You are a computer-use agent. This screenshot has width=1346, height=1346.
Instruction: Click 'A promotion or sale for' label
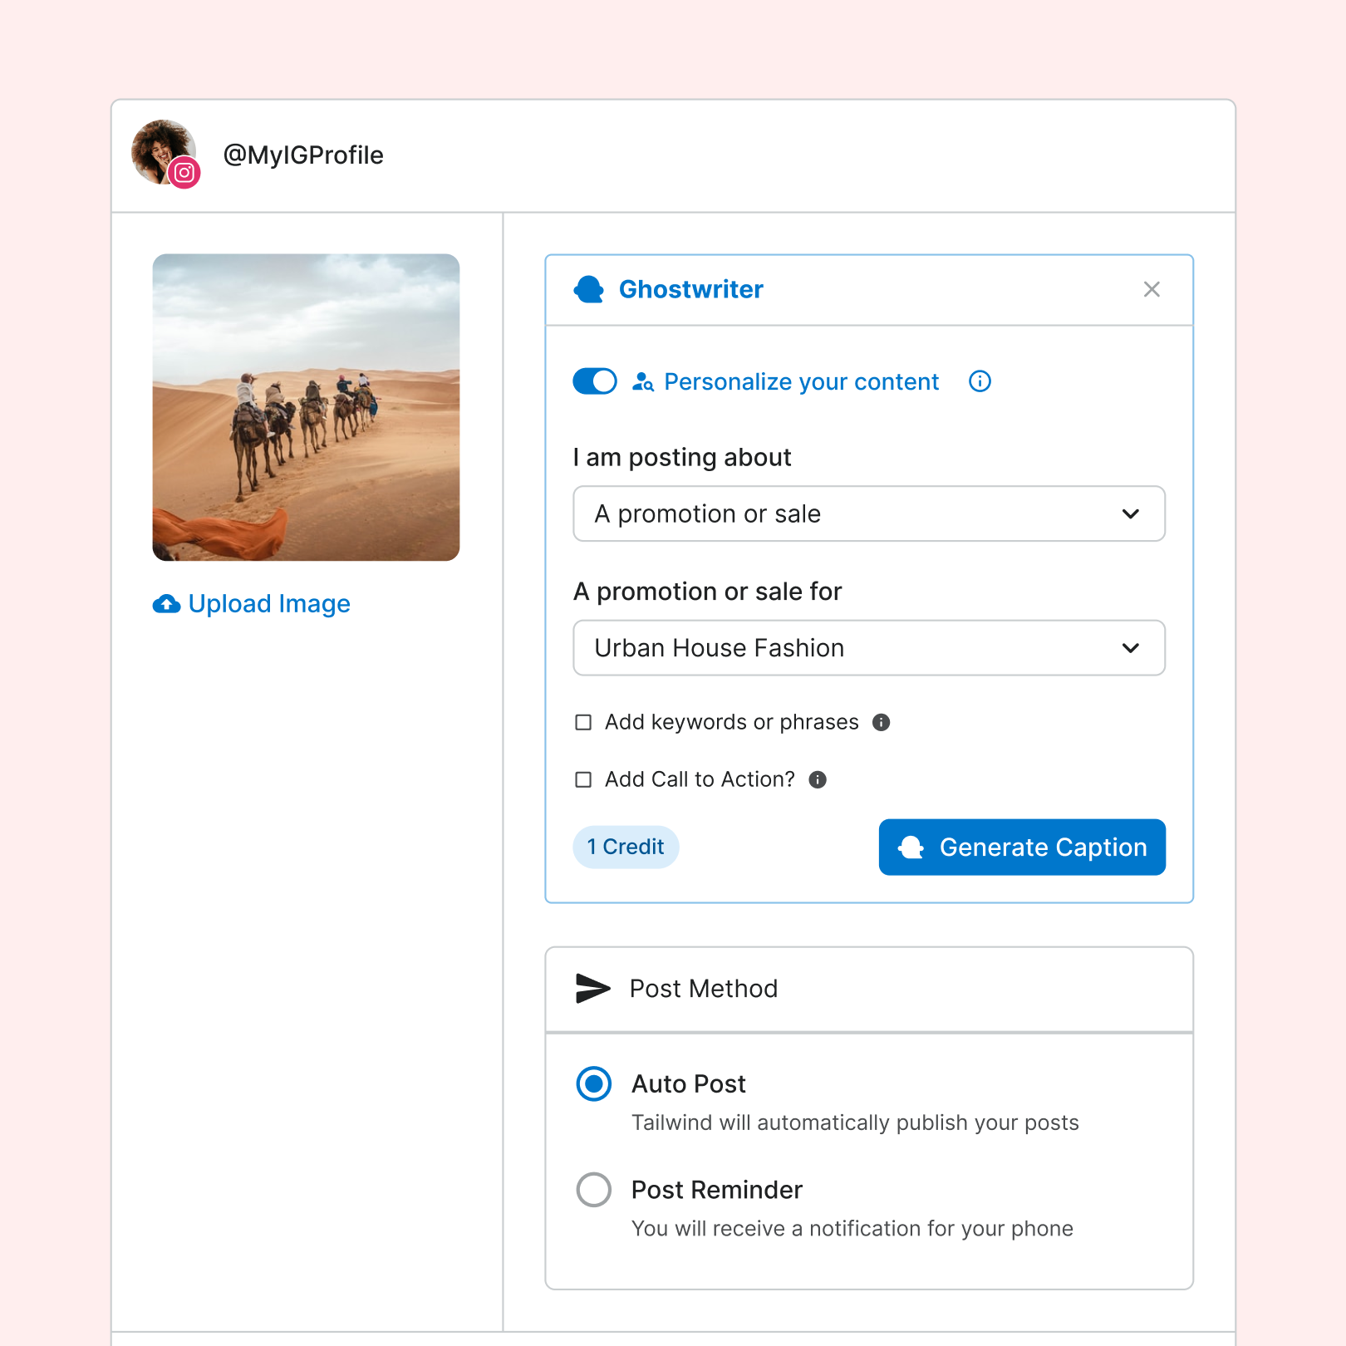tap(708, 592)
